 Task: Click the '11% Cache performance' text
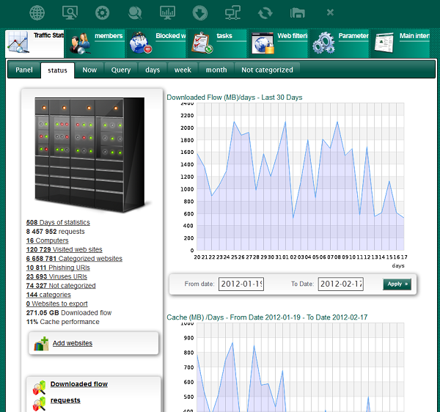pos(63,322)
